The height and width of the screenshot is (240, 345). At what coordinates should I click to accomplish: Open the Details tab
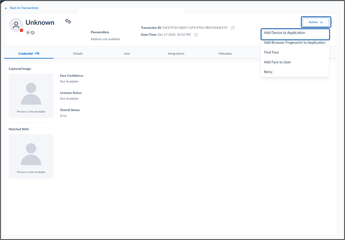click(78, 53)
